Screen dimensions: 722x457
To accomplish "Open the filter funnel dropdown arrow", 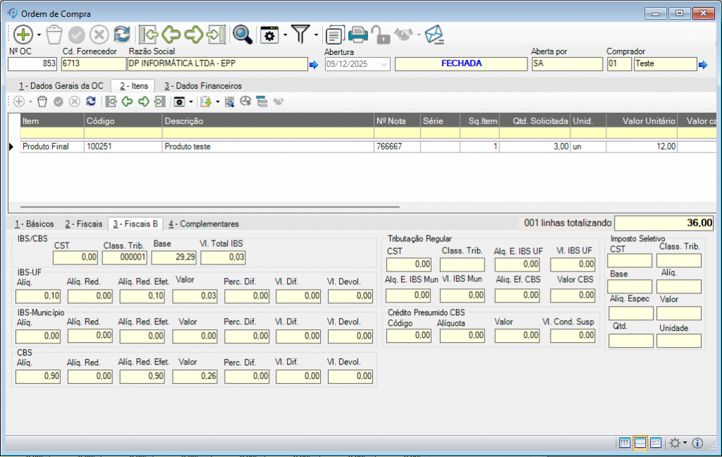I will [x=317, y=35].
